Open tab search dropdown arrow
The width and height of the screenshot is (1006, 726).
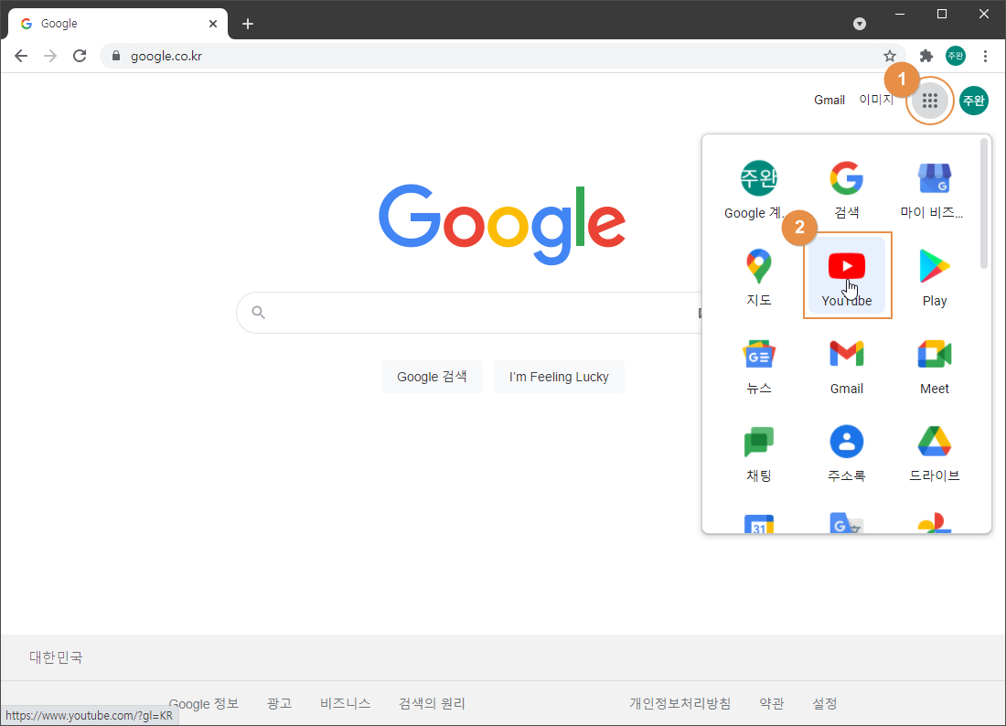860,24
